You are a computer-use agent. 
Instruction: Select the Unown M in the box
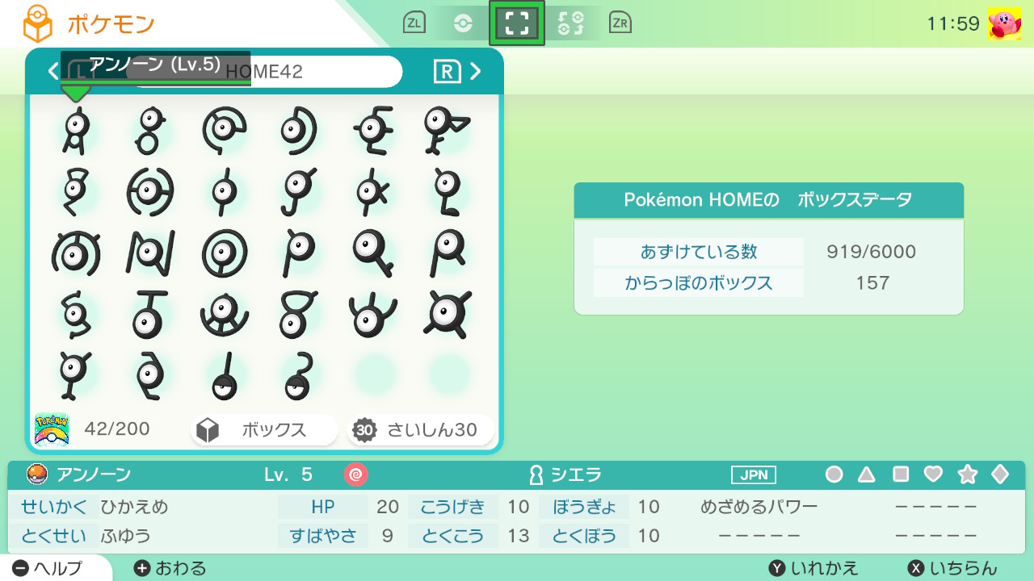tap(76, 253)
